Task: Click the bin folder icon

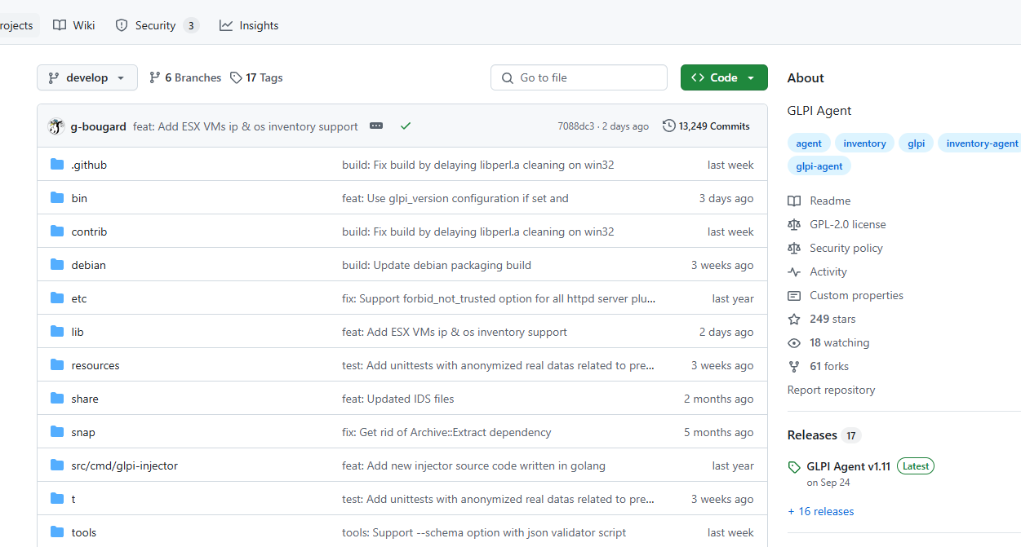Action: 57,198
